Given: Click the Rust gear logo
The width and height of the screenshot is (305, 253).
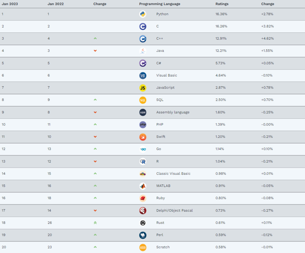Looking at the screenshot, I should pyautogui.click(x=143, y=223).
